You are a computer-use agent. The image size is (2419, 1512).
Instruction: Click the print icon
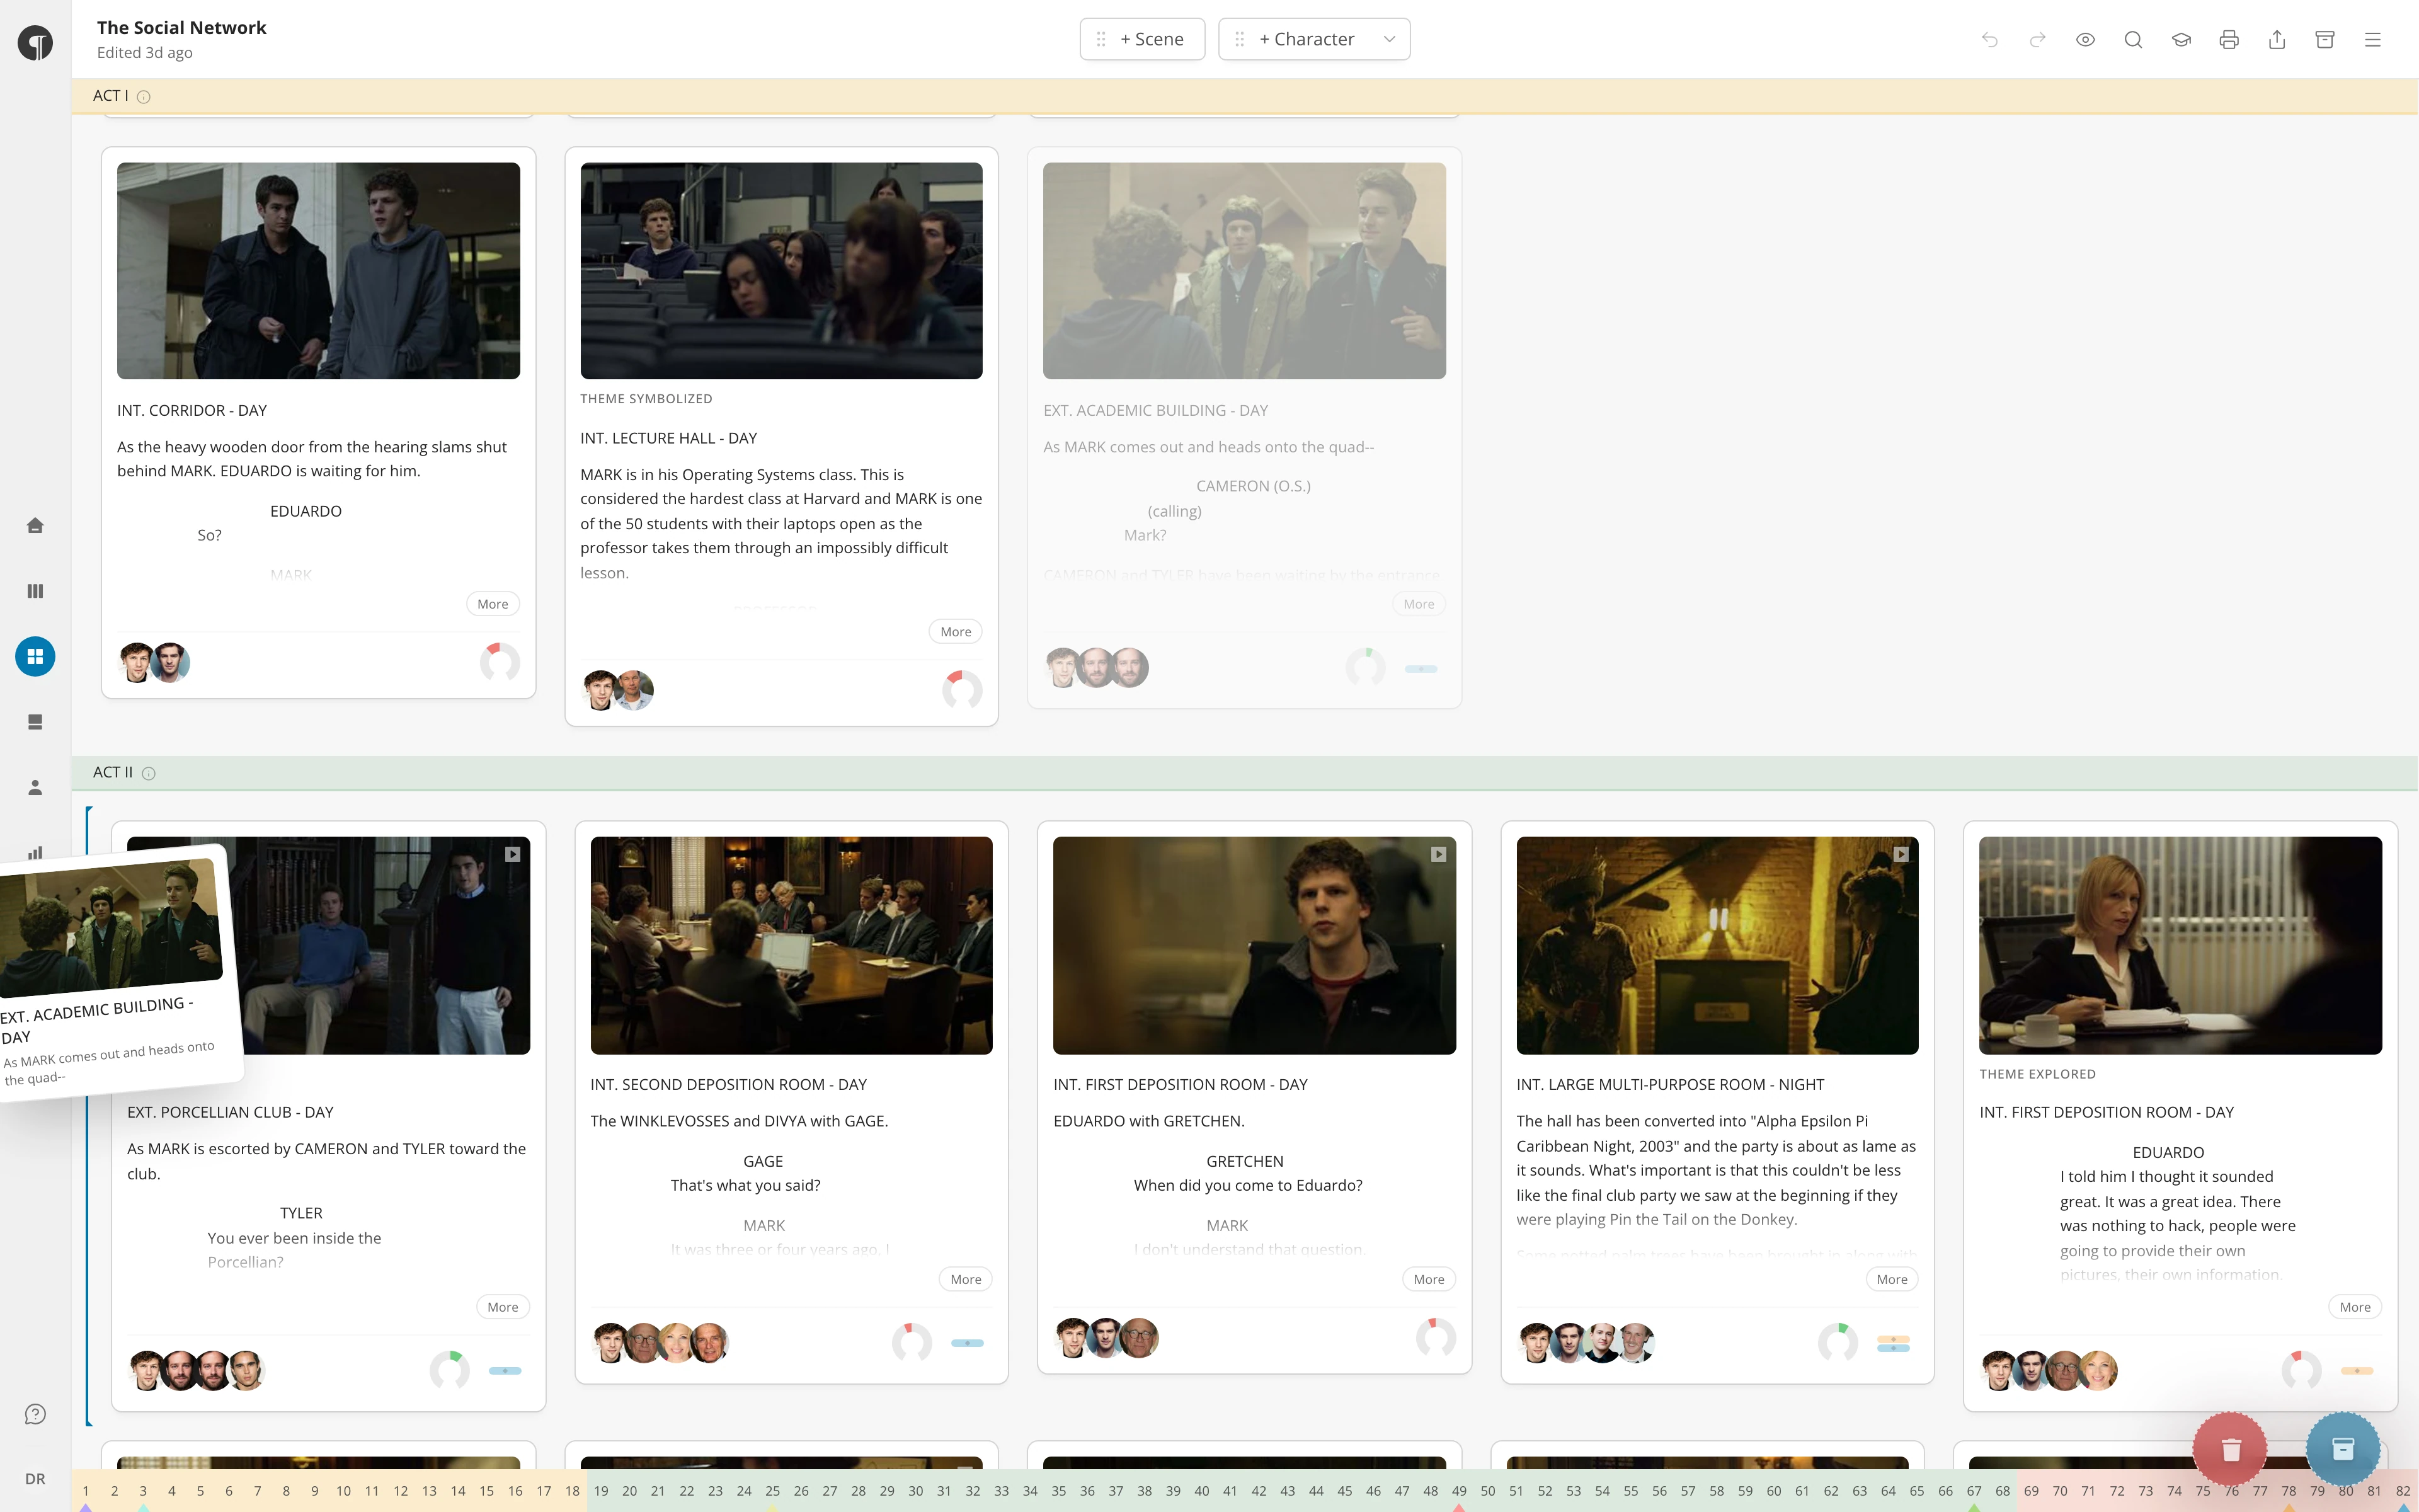[2229, 40]
